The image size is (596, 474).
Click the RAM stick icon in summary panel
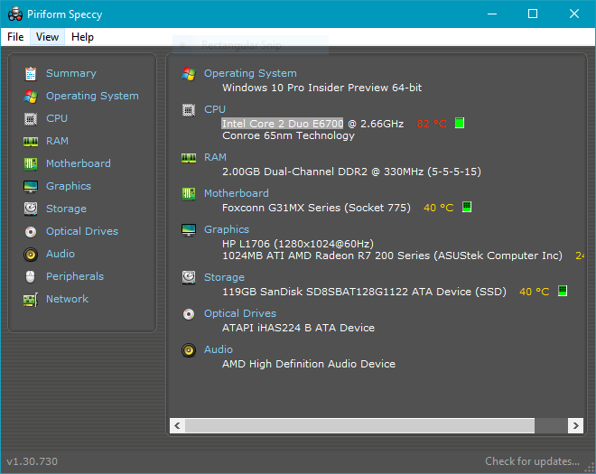189,158
